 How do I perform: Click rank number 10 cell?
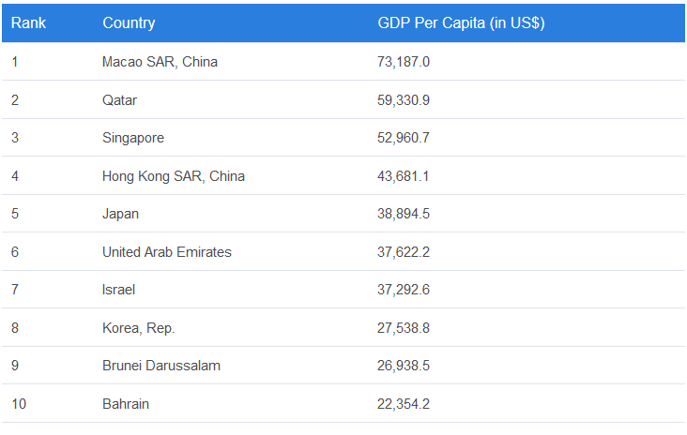pos(19,404)
